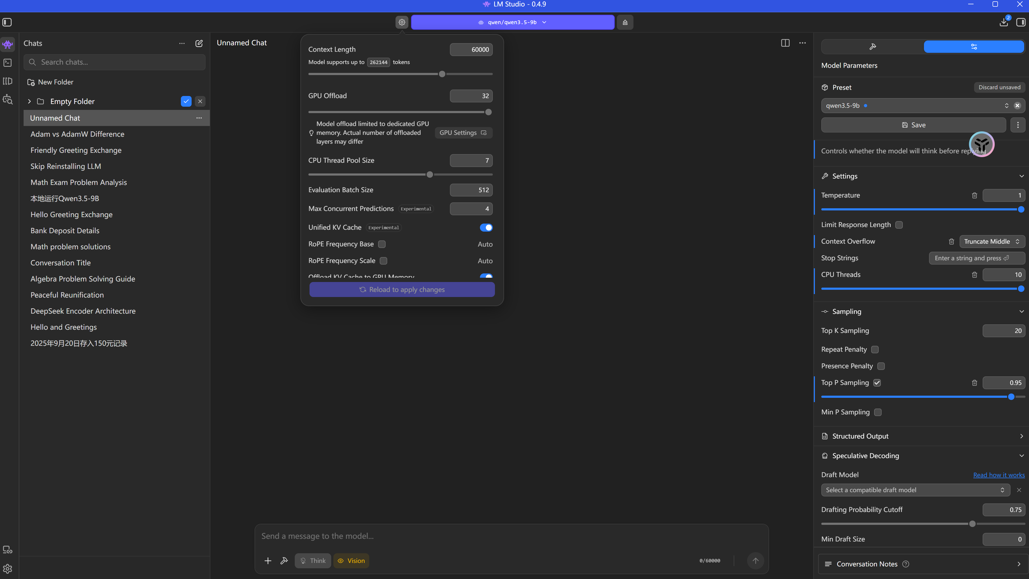The height and width of the screenshot is (579, 1029).
Task: Expand the Structured Output section
Action: (1021, 436)
